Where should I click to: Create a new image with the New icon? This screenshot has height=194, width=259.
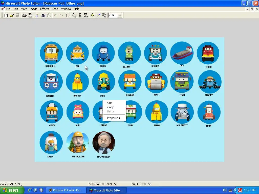(x=6, y=15)
